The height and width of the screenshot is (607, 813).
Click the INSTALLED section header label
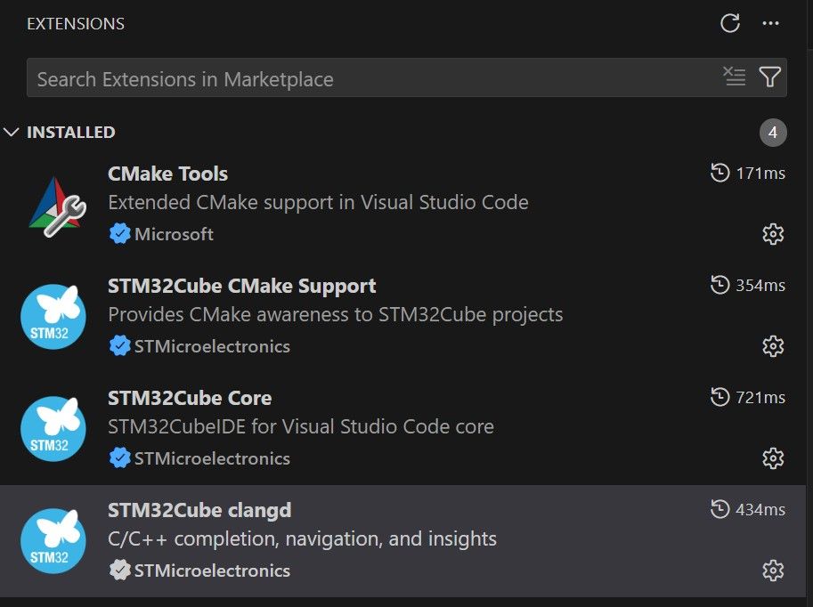pyautogui.click(x=71, y=133)
